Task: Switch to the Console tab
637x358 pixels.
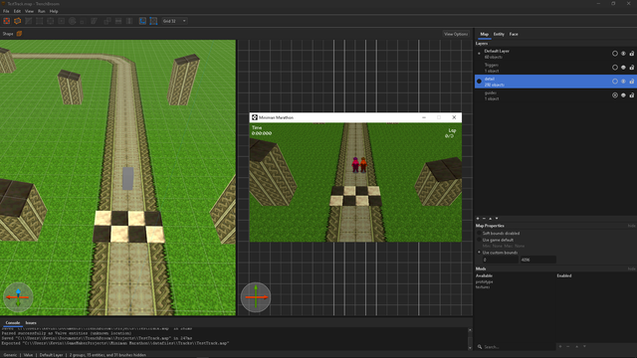Action: point(13,323)
